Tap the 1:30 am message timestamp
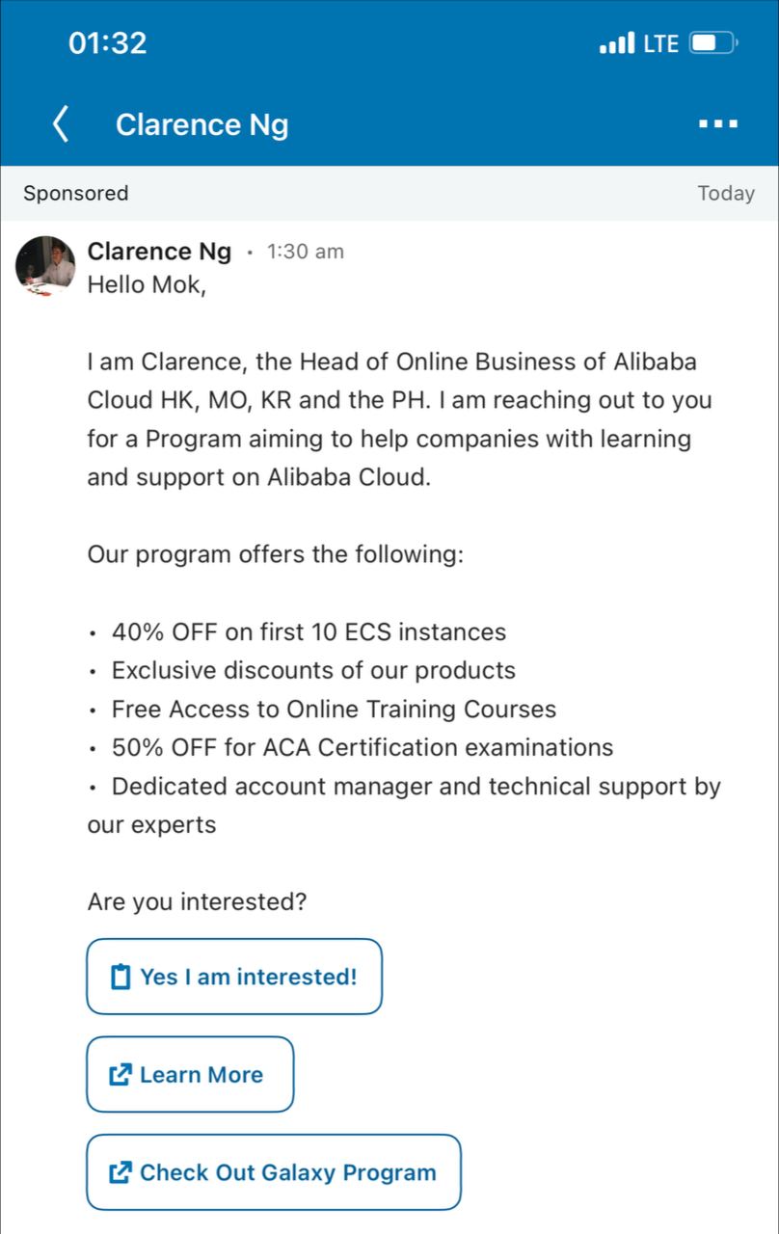Viewport: 779px width, 1234px height. click(305, 252)
